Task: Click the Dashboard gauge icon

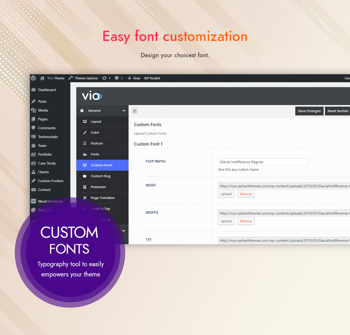Action: tap(34, 90)
